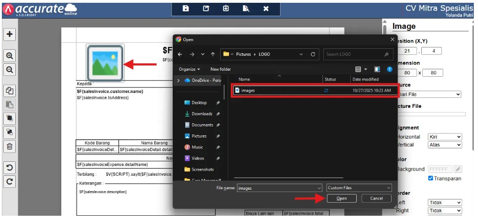Edit the X position field

point(406,51)
